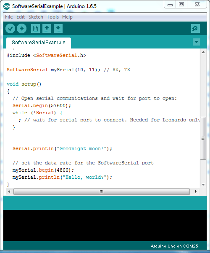
Task: Click 'mySerial.println("Hello, world?");' line
Action: tap(62, 177)
